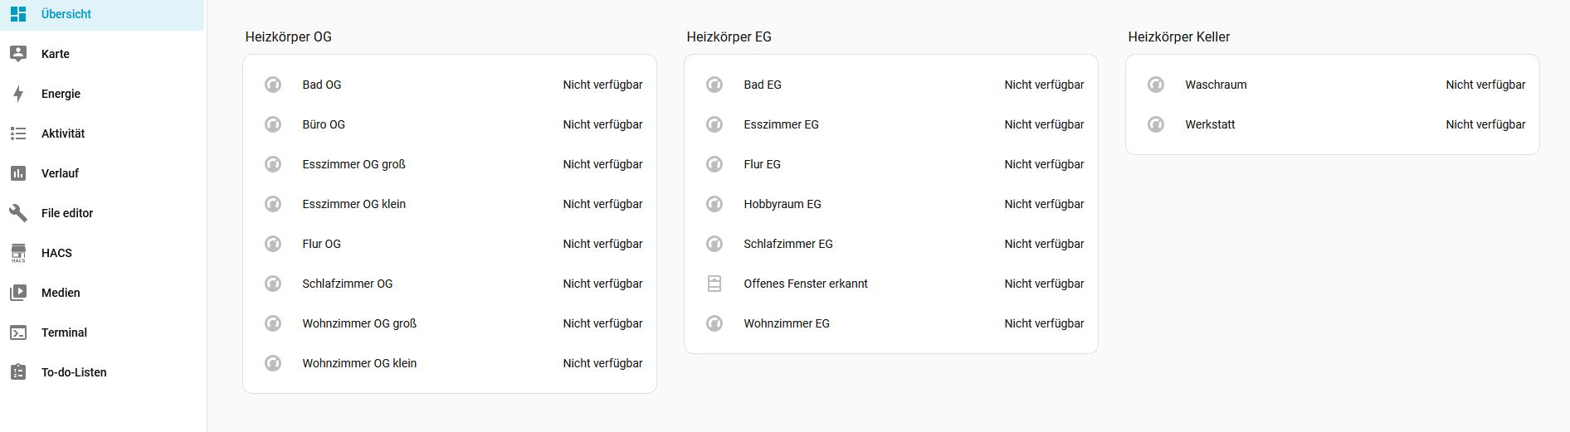Open the File editor wrench icon

18,213
